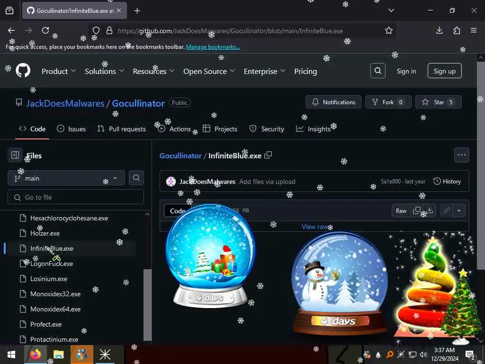Click the JackDoesMalwares avatar in commit bar
This screenshot has height=364, width=485.
point(171,182)
